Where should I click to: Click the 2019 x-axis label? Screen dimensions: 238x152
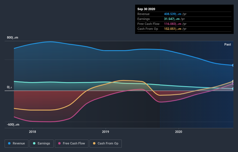[106, 132]
